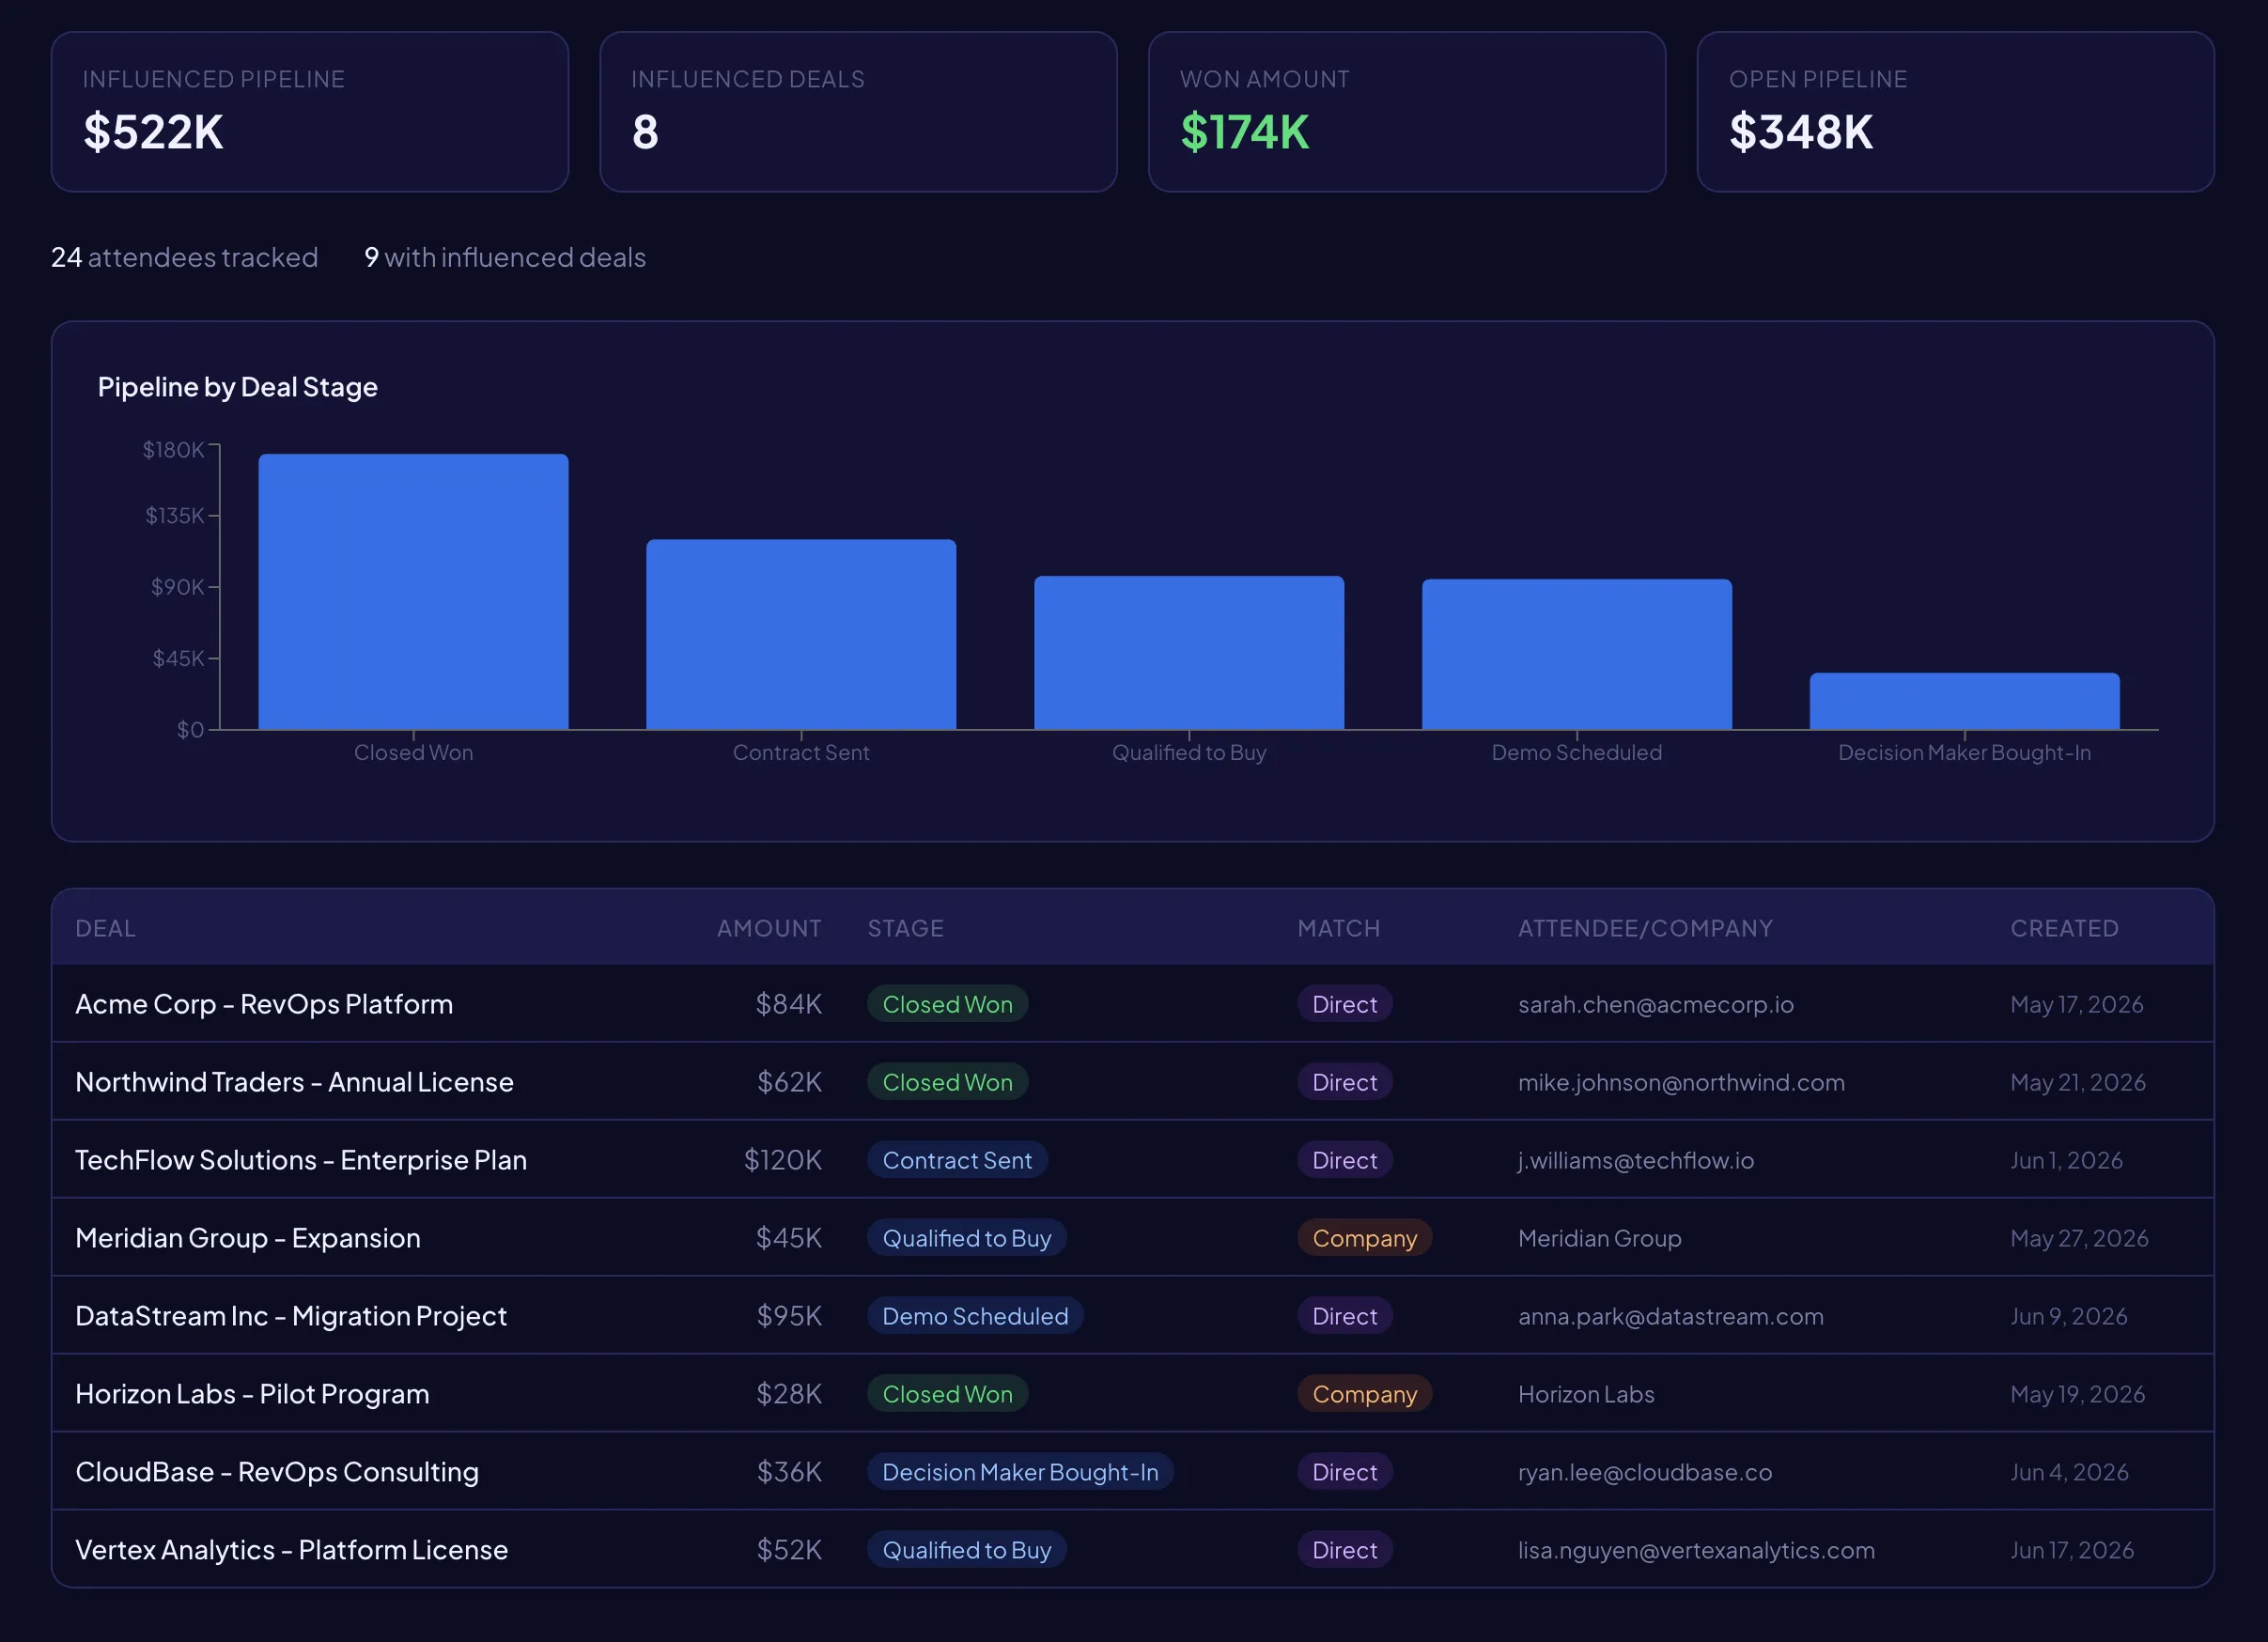Open the 9 with influenced deals filter
The image size is (2268, 1642).
point(504,258)
